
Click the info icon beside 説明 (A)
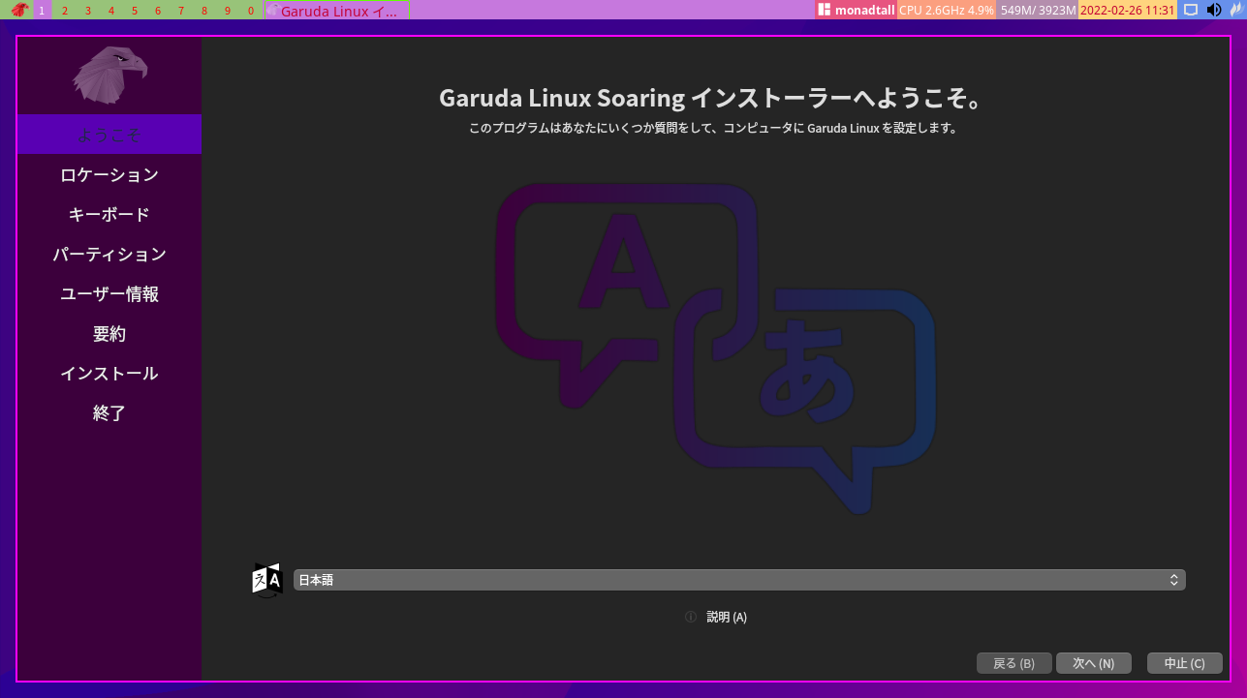(x=691, y=617)
